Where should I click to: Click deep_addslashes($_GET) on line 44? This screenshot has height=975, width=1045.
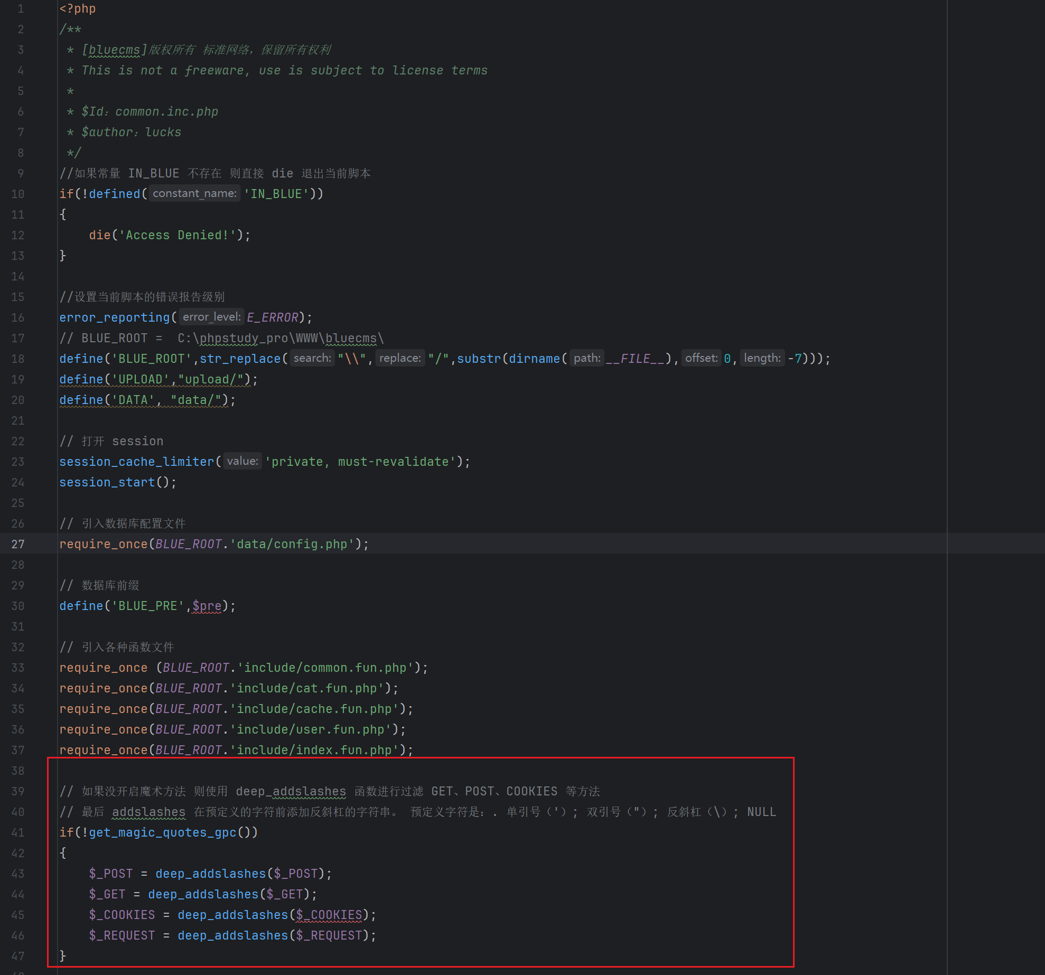(229, 894)
